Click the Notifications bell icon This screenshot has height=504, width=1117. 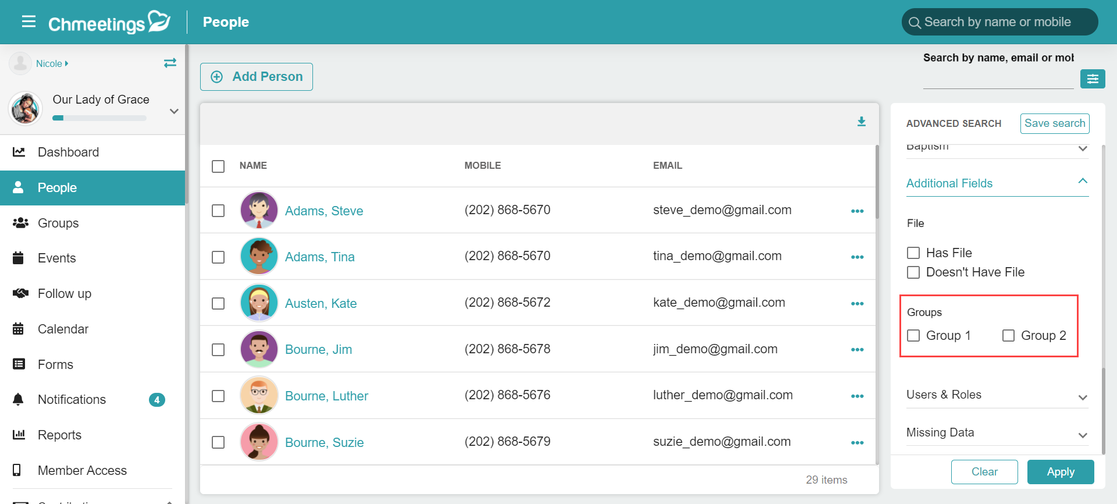[19, 399]
